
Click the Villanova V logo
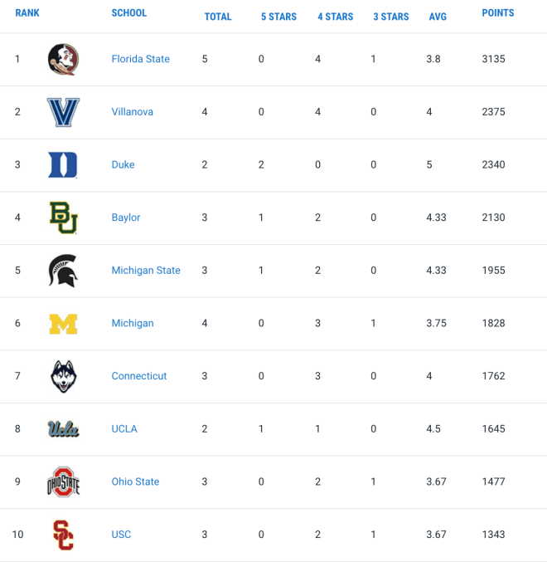pyautogui.click(x=63, y=112)
